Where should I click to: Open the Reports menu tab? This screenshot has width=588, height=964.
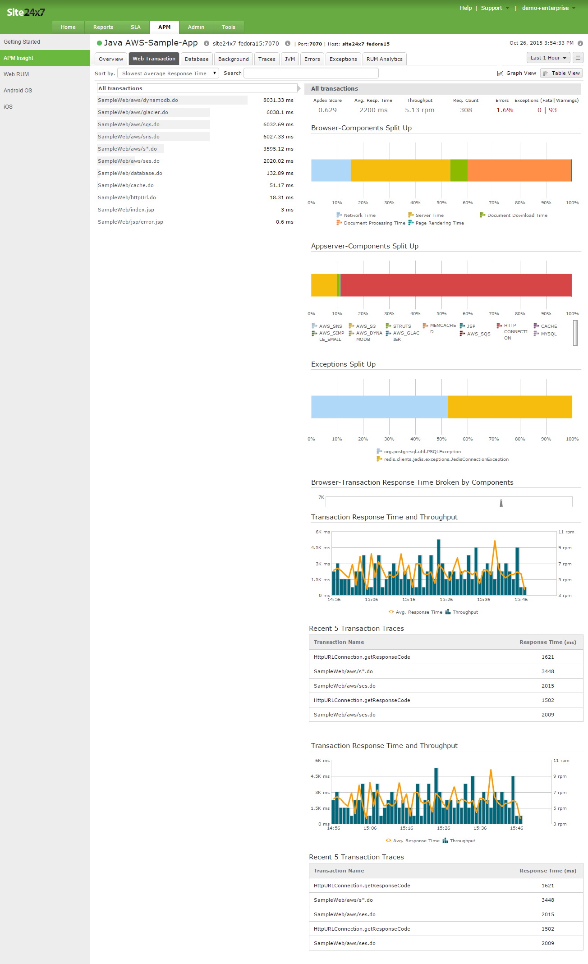coord(103,27)
